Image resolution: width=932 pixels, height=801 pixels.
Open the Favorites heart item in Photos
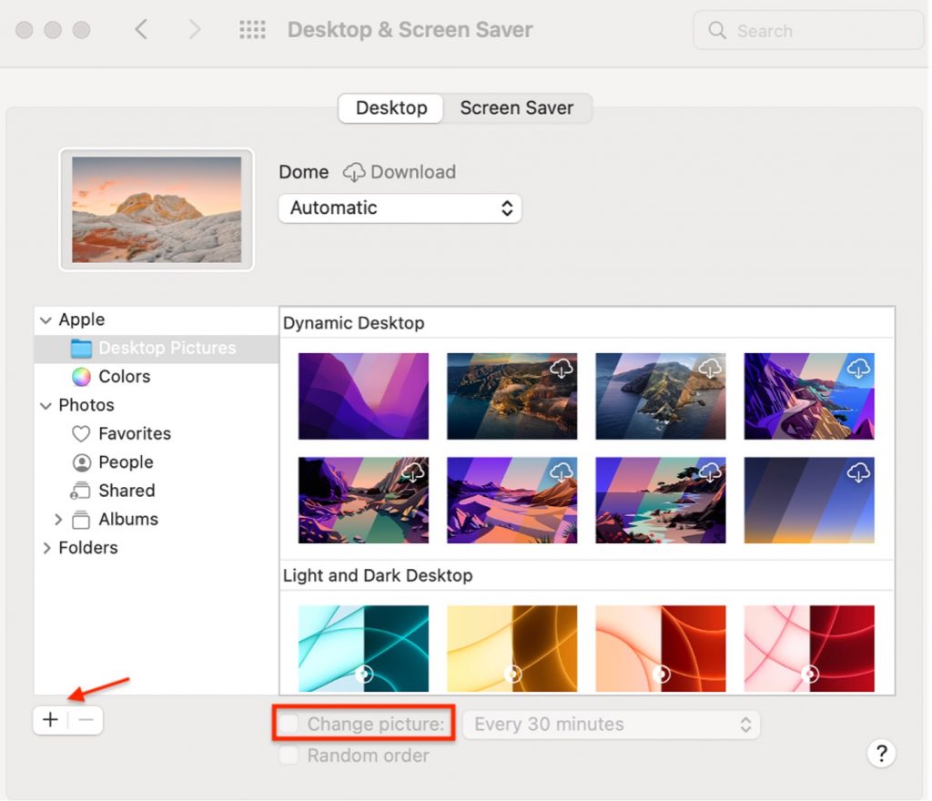tap(82, 434)
